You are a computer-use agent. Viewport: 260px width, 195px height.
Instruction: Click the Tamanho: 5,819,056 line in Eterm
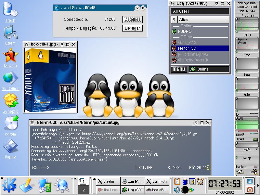pos(69,159)
